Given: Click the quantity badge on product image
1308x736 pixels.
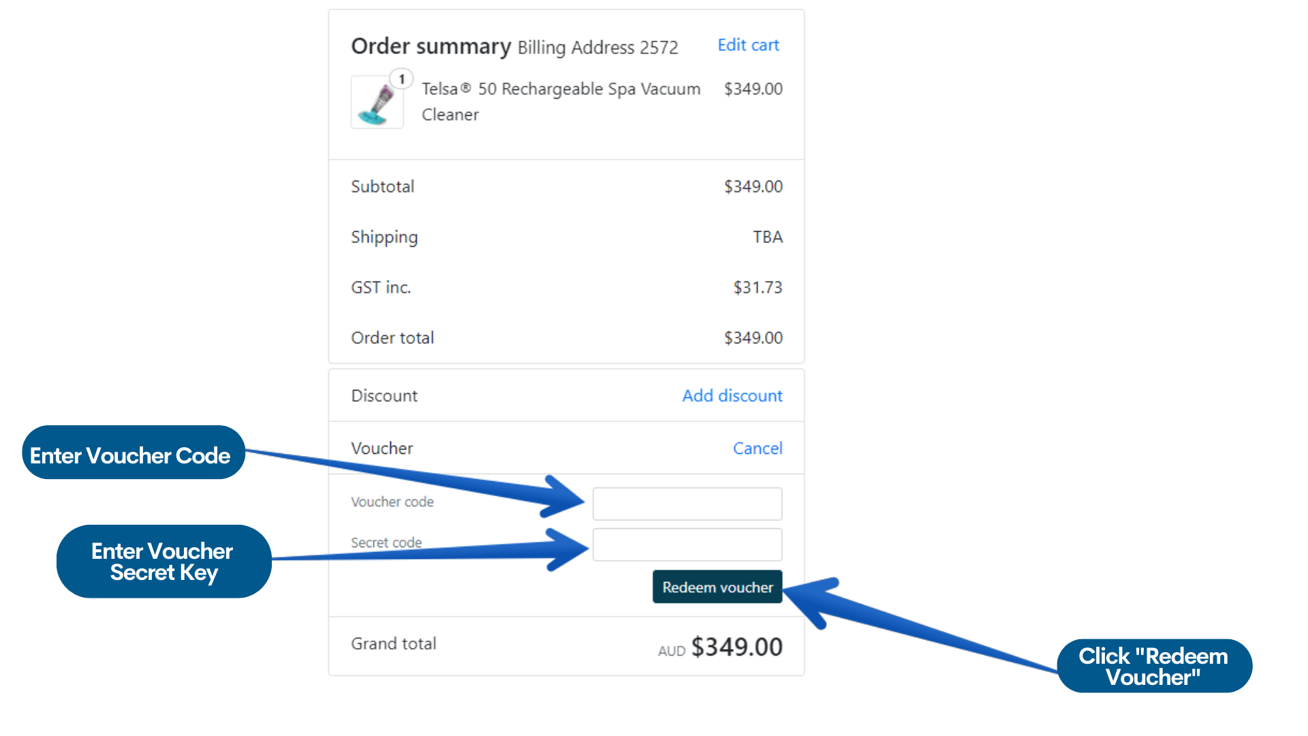Looking at the screenshot, I should pyautogui.click(x=402, y=79).
